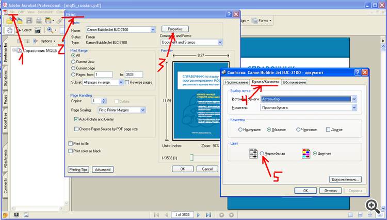Click the Open folder icon in Acrobat toolbar
Screen dimensions: 387x220
click(x=10, y=21)
